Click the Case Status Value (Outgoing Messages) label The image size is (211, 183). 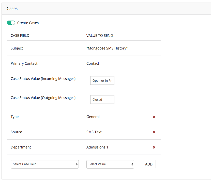tap(43, 98)
